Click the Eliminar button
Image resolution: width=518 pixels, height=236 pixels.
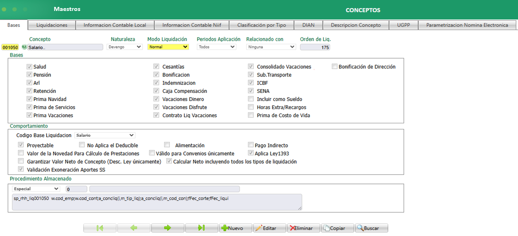click(303, 228)
